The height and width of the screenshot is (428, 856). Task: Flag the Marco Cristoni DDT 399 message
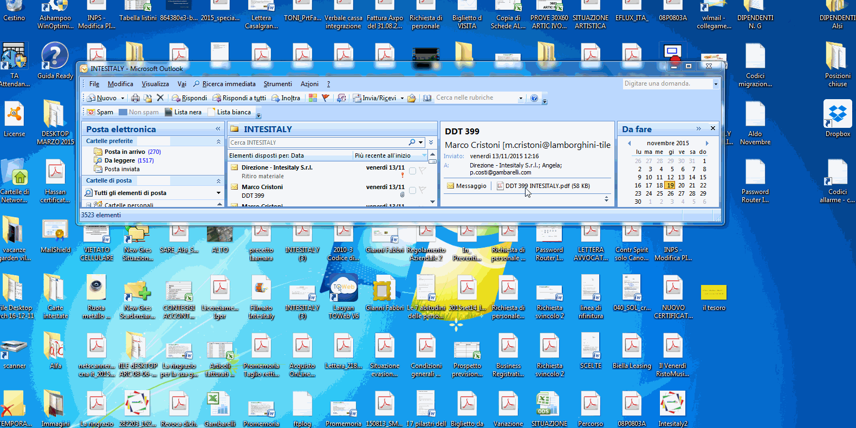click(423, 190)
